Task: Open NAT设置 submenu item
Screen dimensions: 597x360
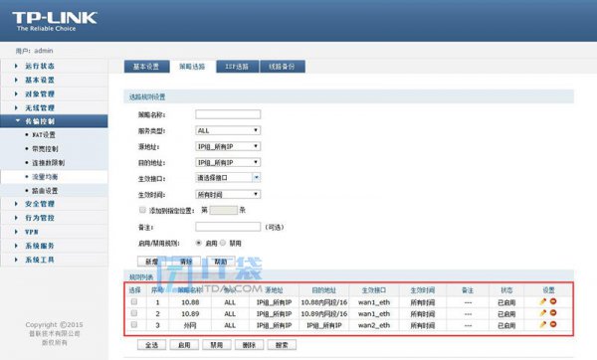Action: (x=44, y=134)
